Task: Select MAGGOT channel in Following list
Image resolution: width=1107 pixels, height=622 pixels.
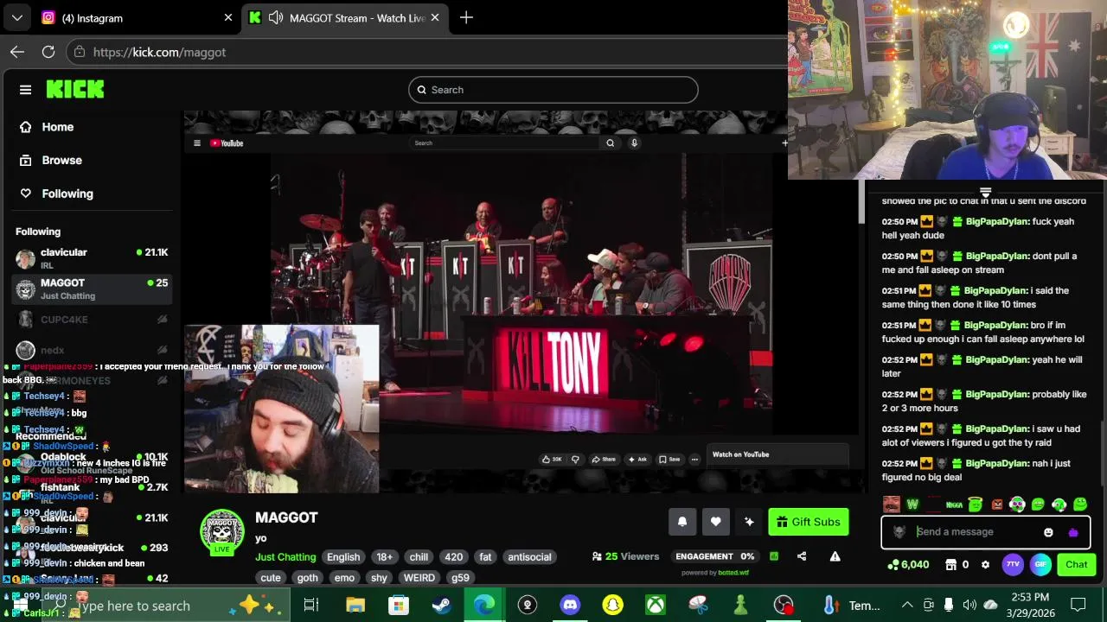Action: (x=91, y=289)
